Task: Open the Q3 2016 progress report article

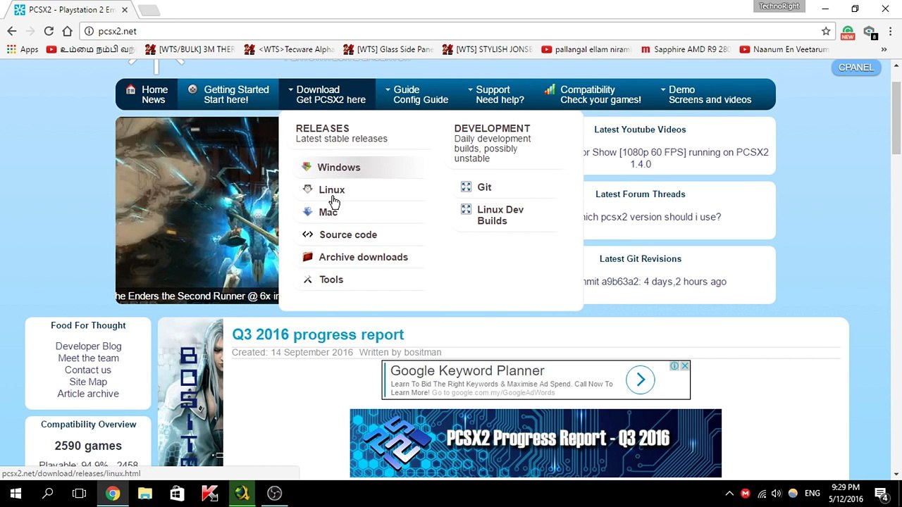Action: (318, 334)
